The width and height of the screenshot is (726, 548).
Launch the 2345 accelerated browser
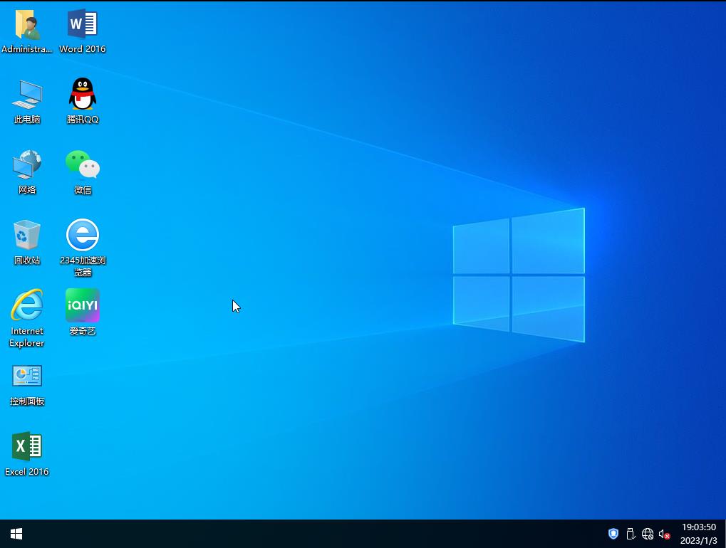point(82,235)
